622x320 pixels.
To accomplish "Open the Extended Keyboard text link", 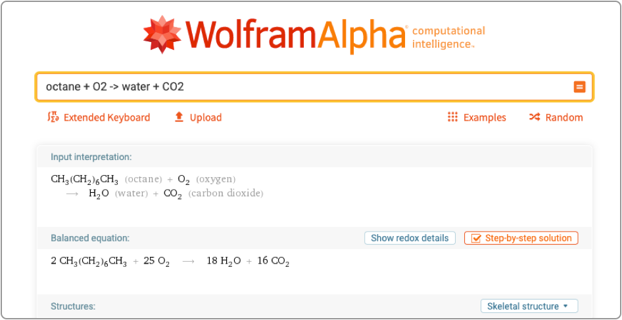I will click(x=107, y=118).
